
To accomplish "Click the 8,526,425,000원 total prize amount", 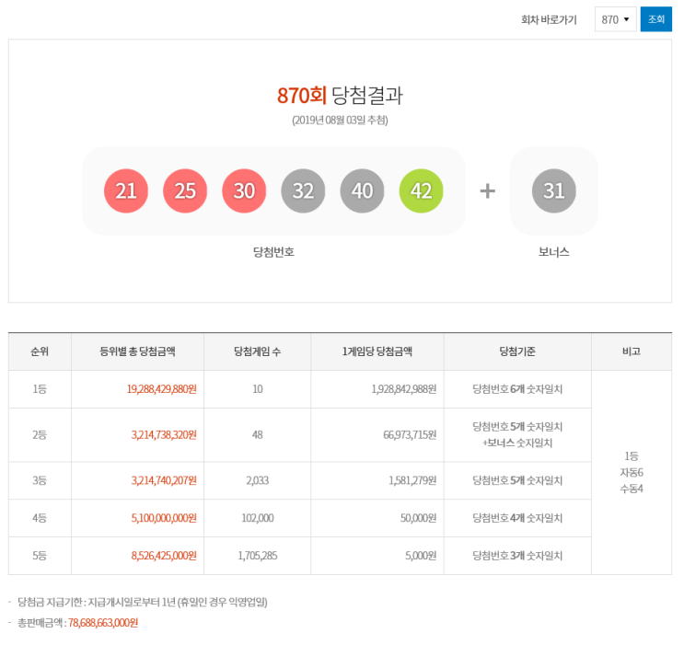I will point(164,556).
